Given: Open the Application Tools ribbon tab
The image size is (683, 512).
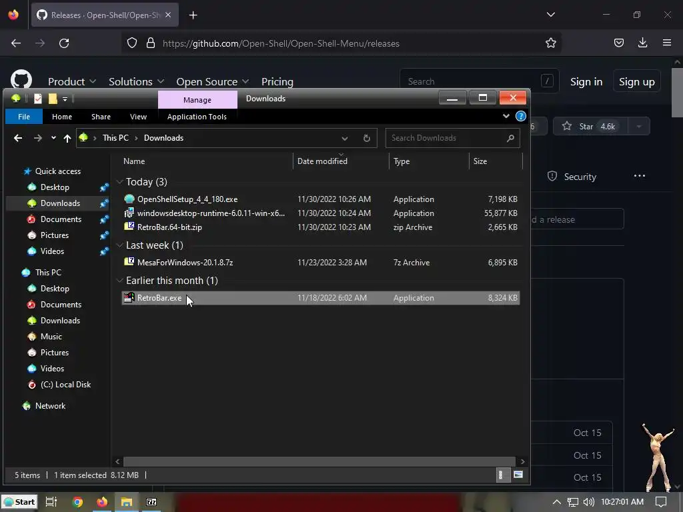Looking at the screenshot, I should point(197,117).
